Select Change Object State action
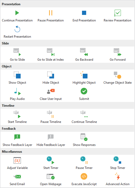Viewport: 135px width, 188px height. (118, 78)
